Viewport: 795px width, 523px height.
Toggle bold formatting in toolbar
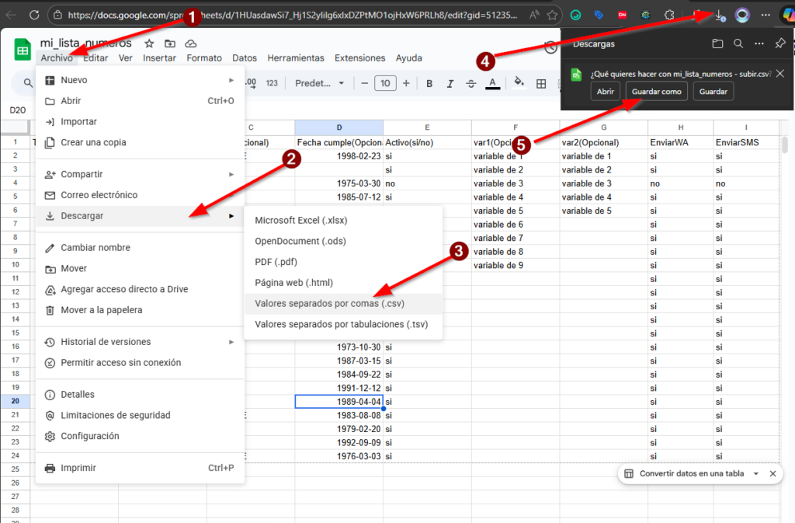[429, 84]
